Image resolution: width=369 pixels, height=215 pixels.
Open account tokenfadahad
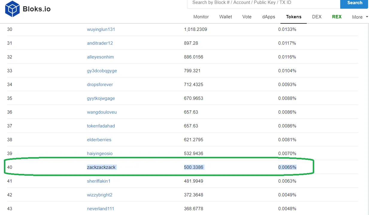point(101,126)
